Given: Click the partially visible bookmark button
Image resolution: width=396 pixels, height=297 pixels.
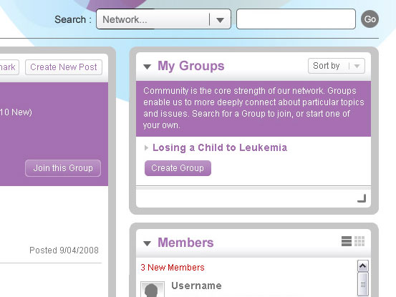Looking at the screenshot, I should click(x=9, y=67).
